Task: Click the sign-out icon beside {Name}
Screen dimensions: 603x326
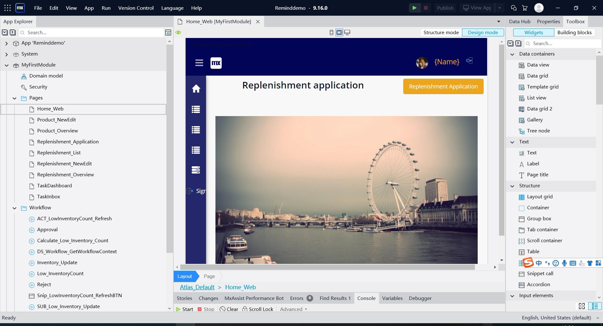Action: 469,61
